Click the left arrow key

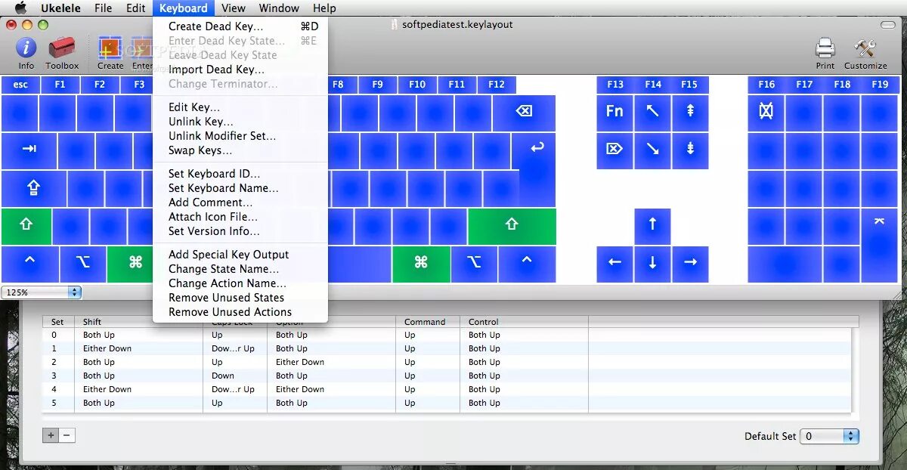pos(614,264)
